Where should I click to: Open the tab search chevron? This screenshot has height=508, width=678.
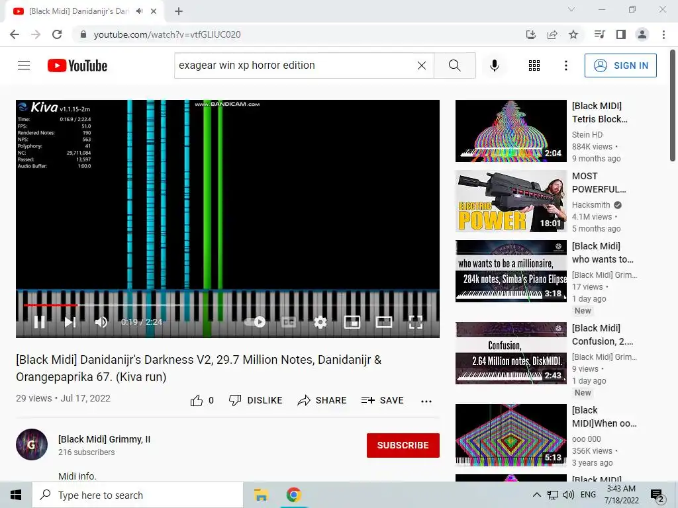coord(571,9)
